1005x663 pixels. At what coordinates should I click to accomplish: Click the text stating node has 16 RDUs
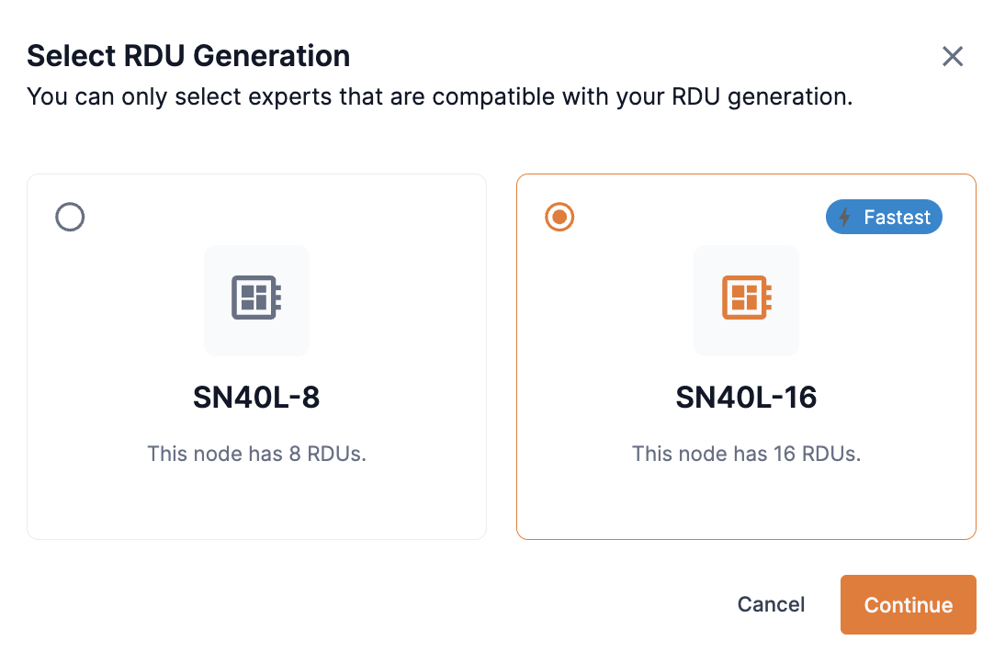pos(746,453)
